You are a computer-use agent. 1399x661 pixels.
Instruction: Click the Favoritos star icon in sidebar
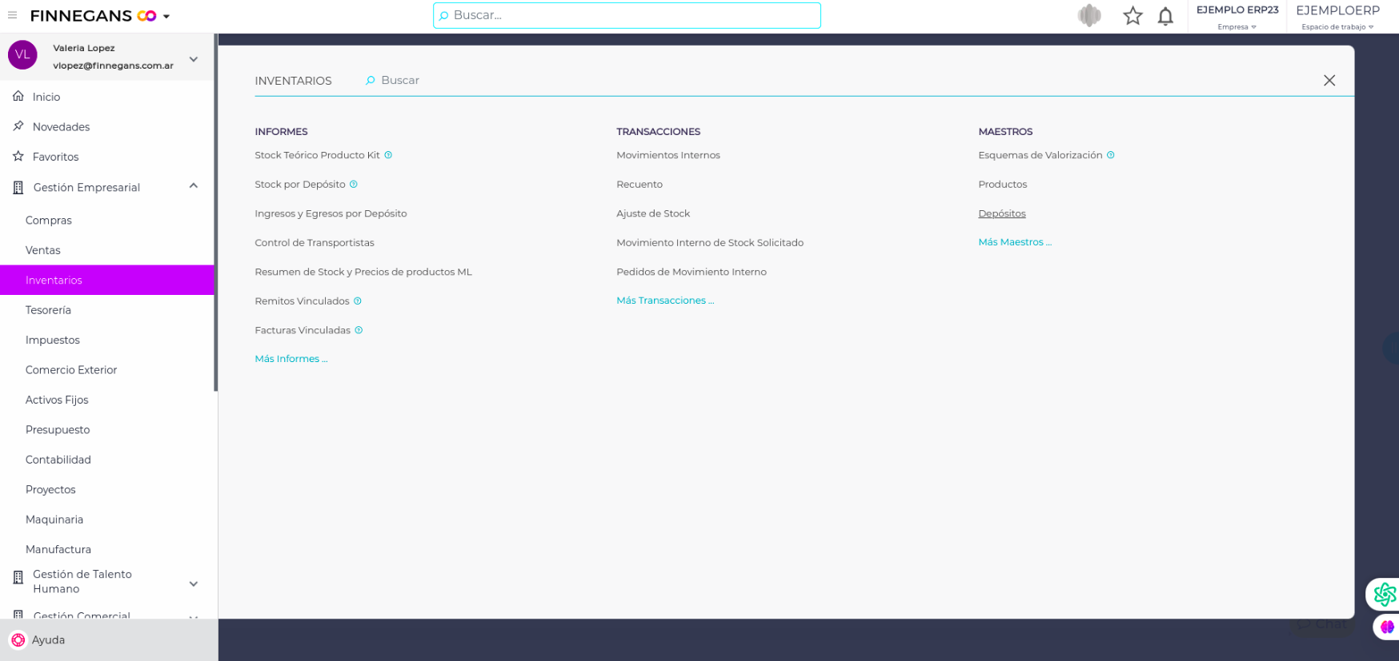pyautogui.click(x=18, y=157)
